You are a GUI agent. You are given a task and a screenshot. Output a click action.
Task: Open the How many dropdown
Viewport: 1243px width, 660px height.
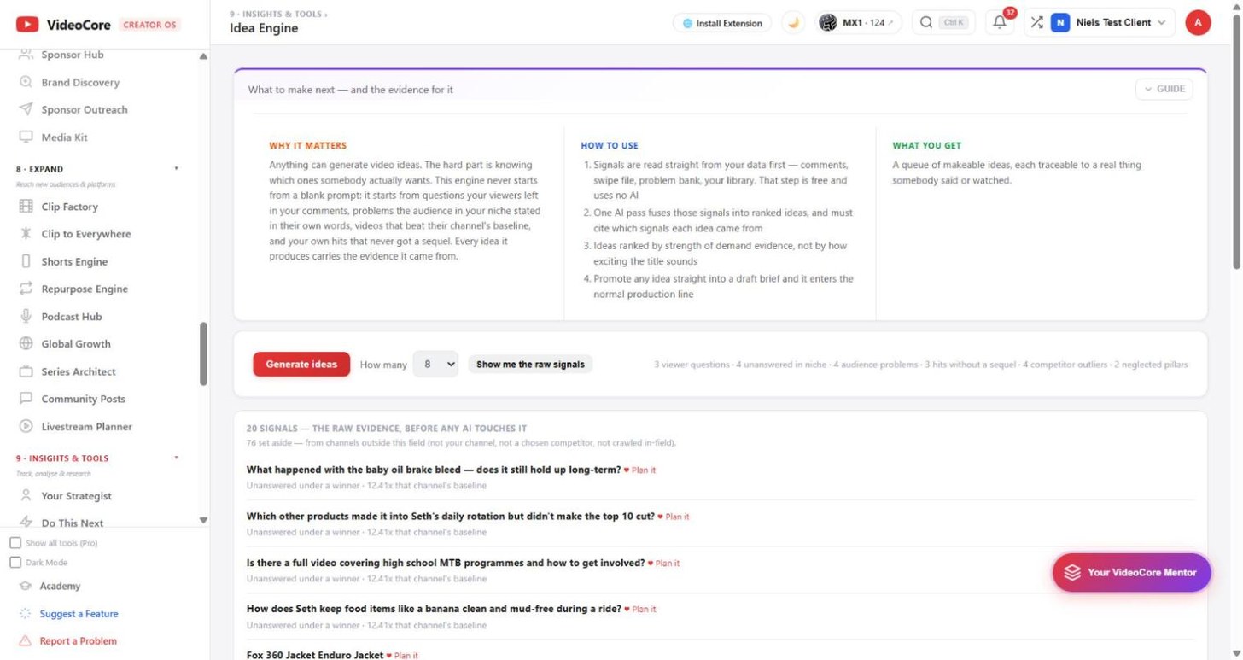point(435,365)
